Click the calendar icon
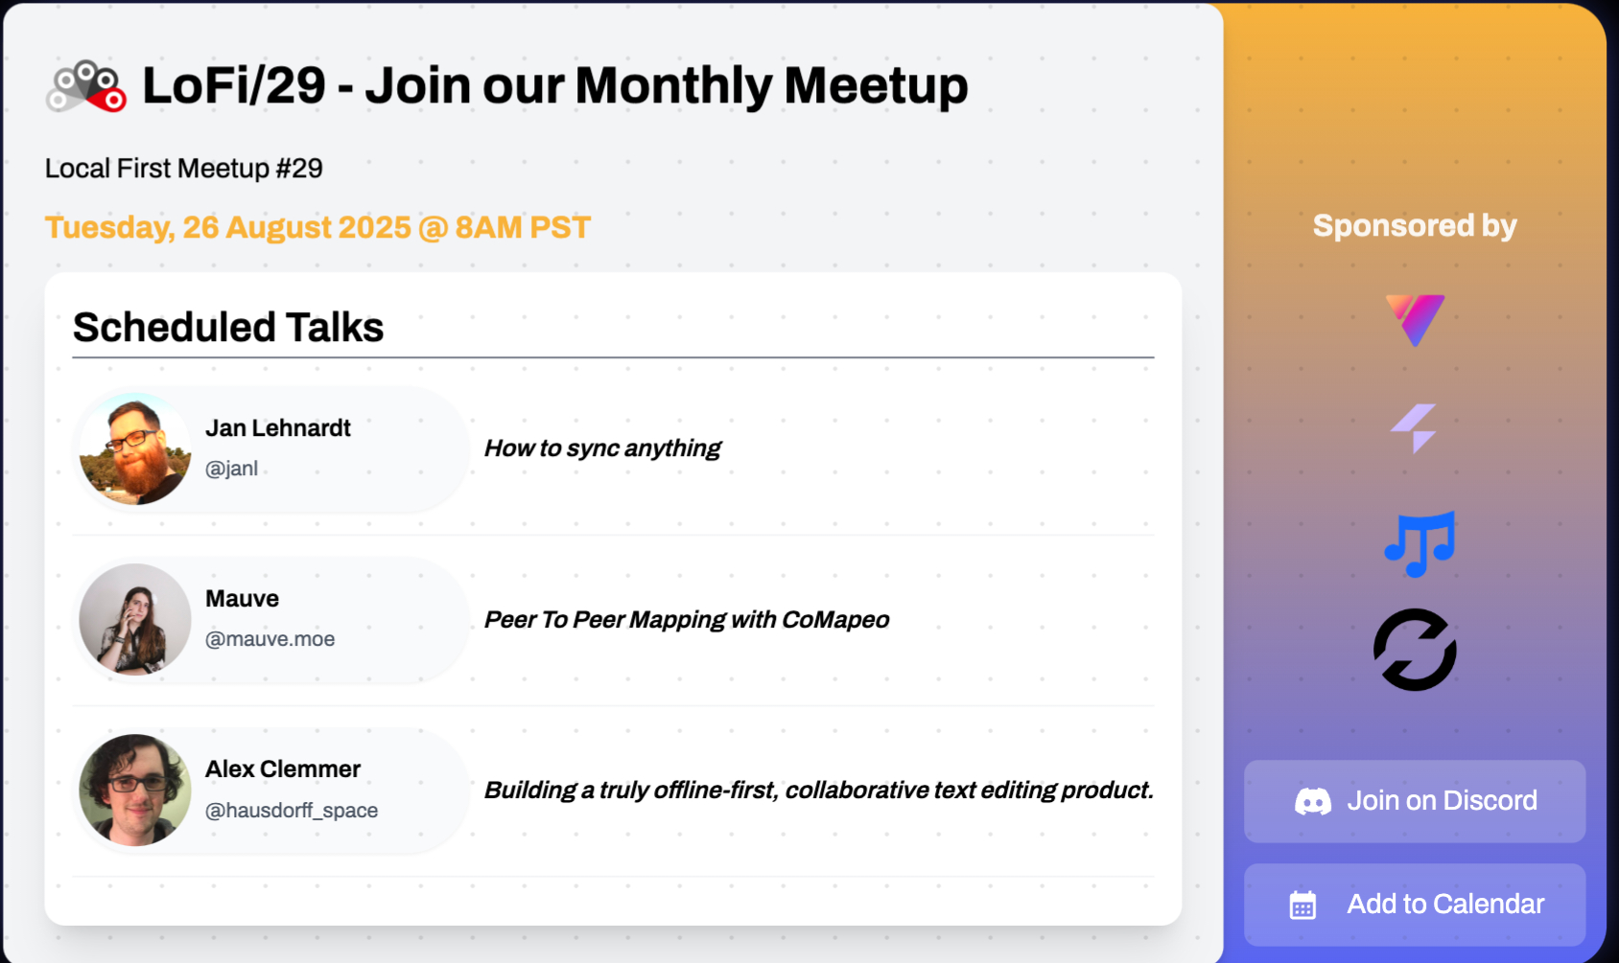Screen dimensions: 1619x963 [x=1302, y=905]
